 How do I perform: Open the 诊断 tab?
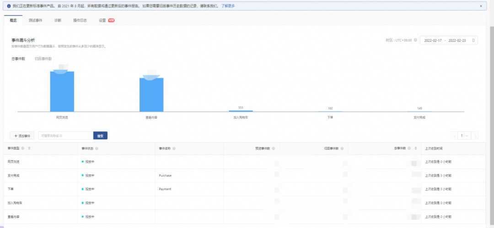pyautogui.click(x=58, y=20)
